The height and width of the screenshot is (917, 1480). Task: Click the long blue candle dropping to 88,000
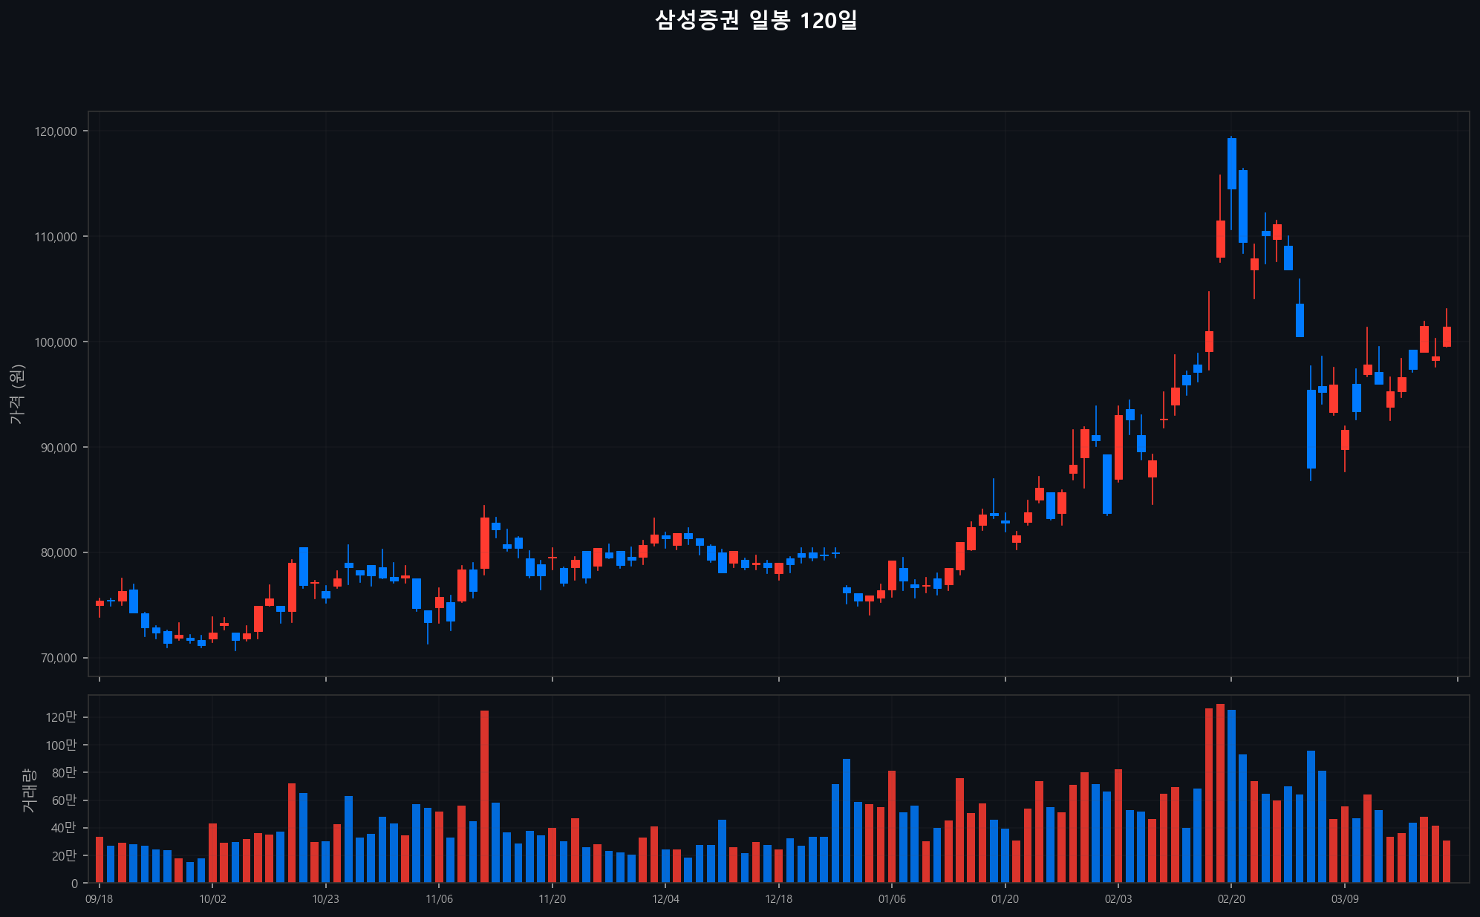(1311, 429)
